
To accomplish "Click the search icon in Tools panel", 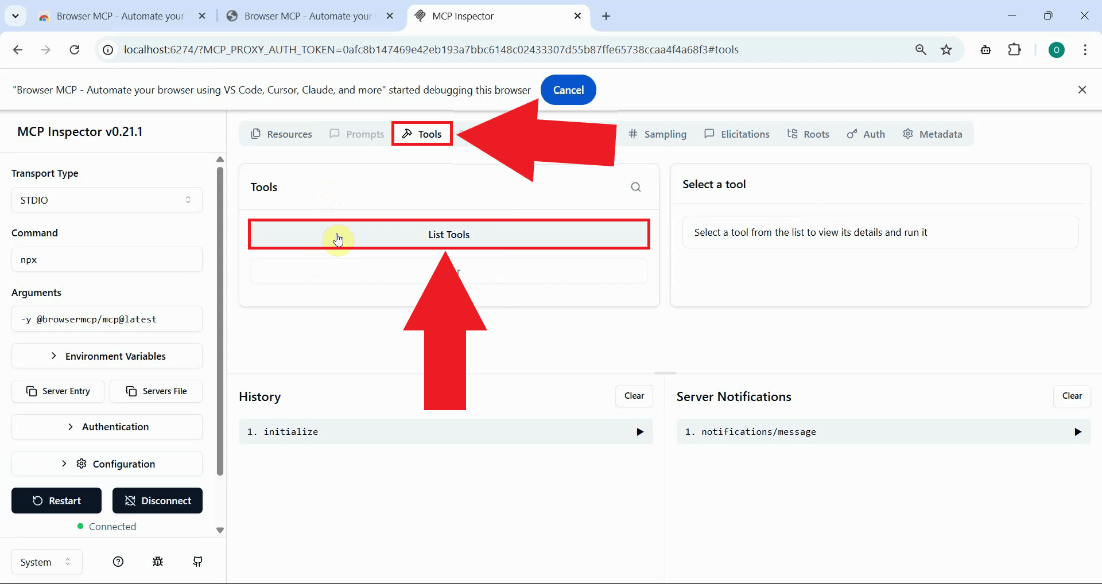I will coord(636,187).
